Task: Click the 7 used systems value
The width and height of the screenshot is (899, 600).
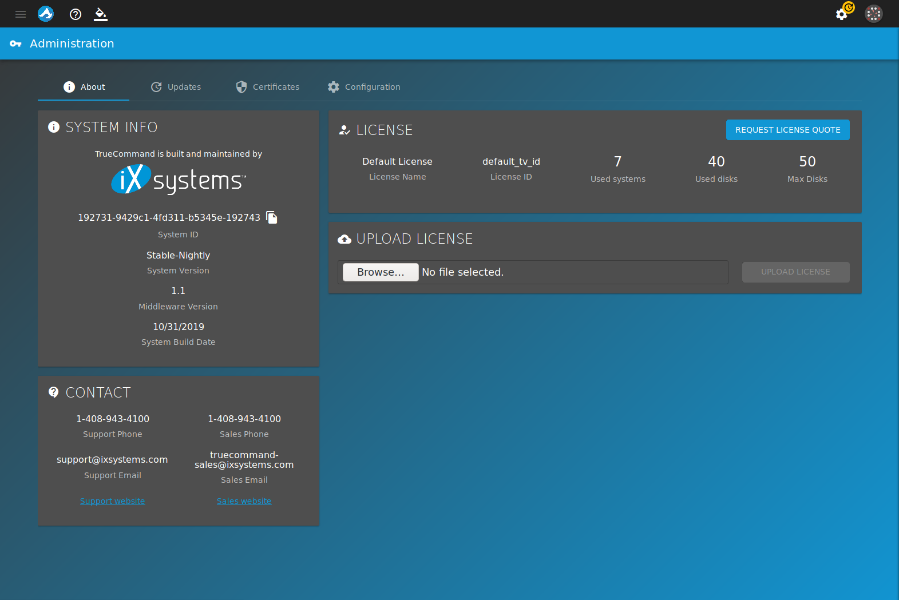Action: [x=618, y=162]
